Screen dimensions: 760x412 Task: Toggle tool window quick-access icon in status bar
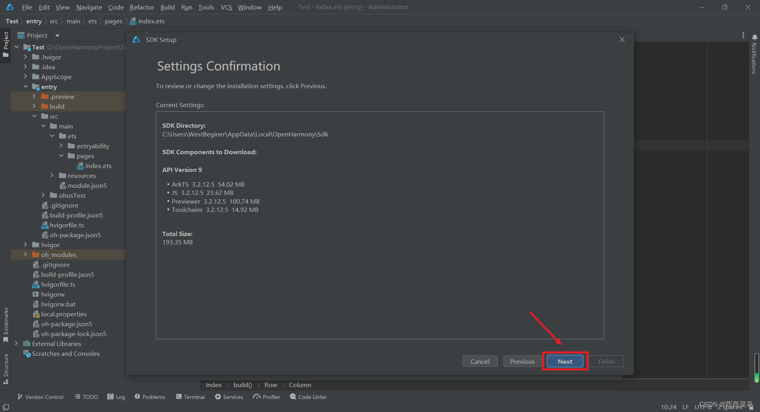(6, 407)
